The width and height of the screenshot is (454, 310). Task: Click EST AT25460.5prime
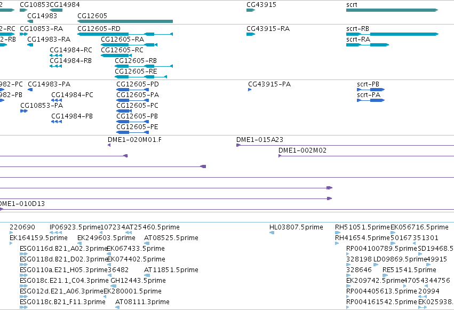129,233
